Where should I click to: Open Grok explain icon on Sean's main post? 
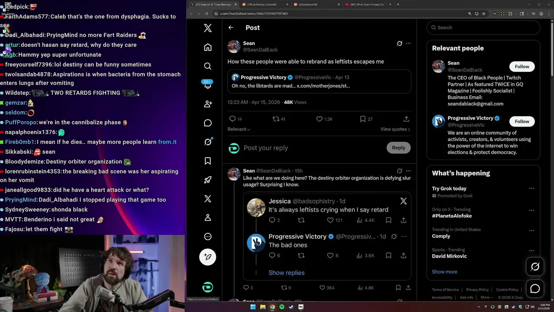[x=399, y=43]
